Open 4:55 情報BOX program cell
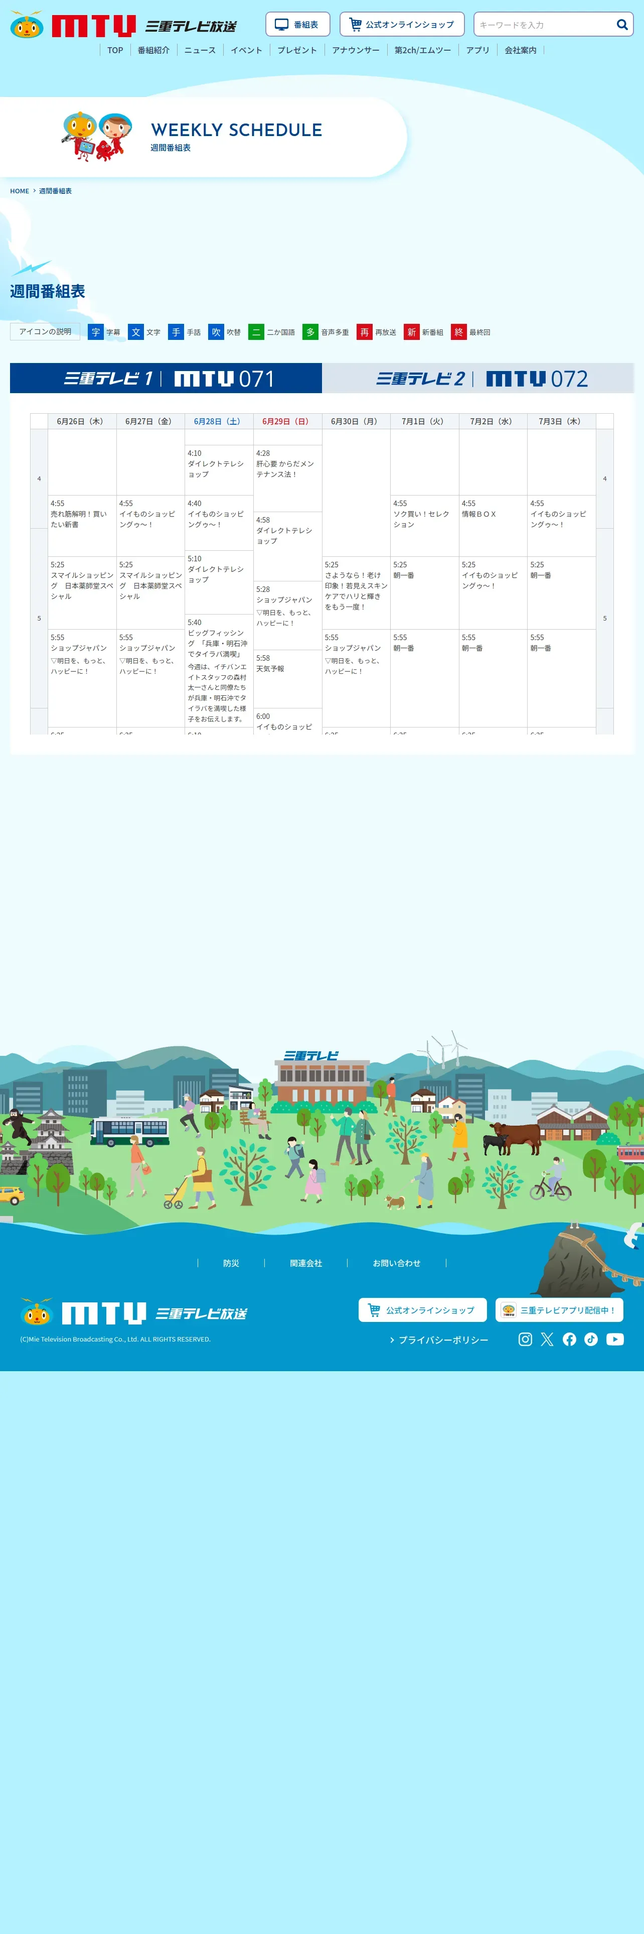The width and height of the screenshot is (644, 1934). point(493,526)
